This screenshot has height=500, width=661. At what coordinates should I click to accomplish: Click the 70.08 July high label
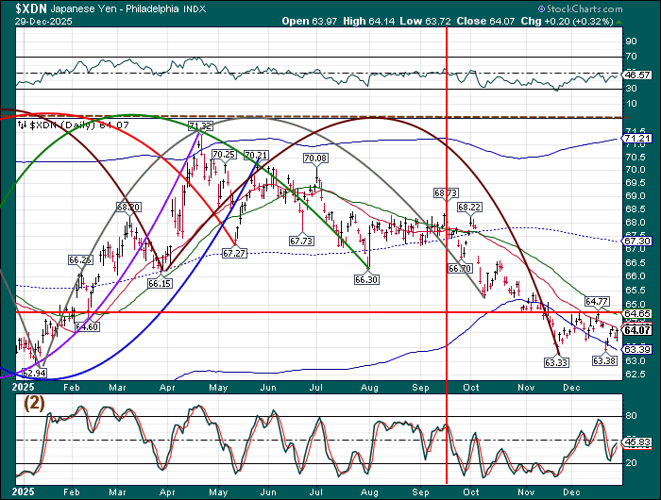tap(315, 158)
